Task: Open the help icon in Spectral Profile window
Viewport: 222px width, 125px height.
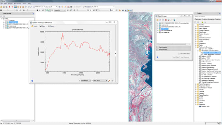Action: click(32, 81)
